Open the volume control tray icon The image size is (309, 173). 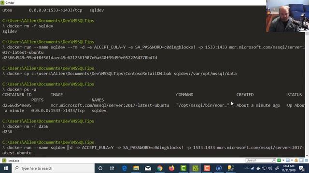tap(270, 168)
